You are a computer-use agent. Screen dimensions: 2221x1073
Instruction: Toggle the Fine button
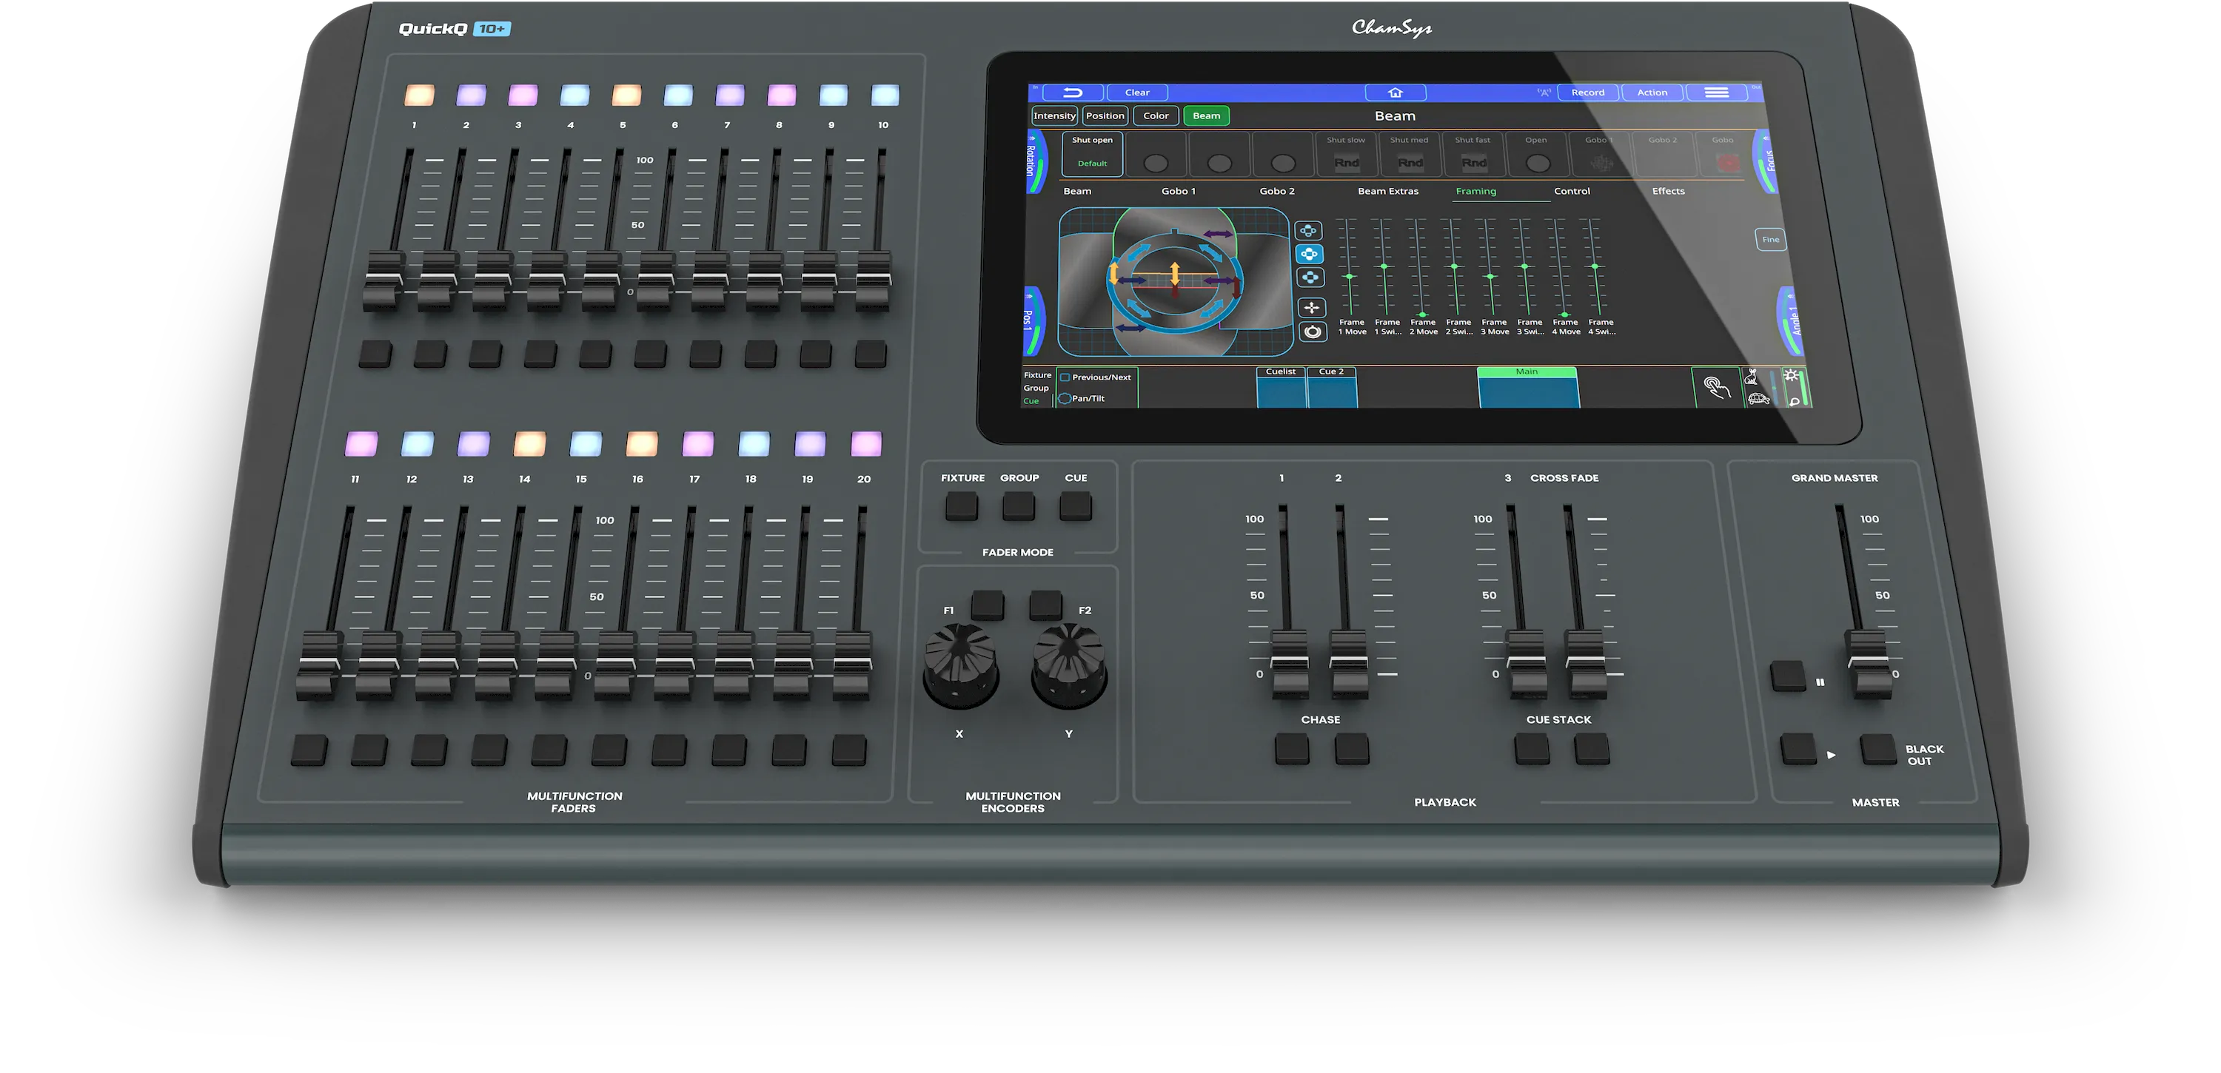point(1770,240)
